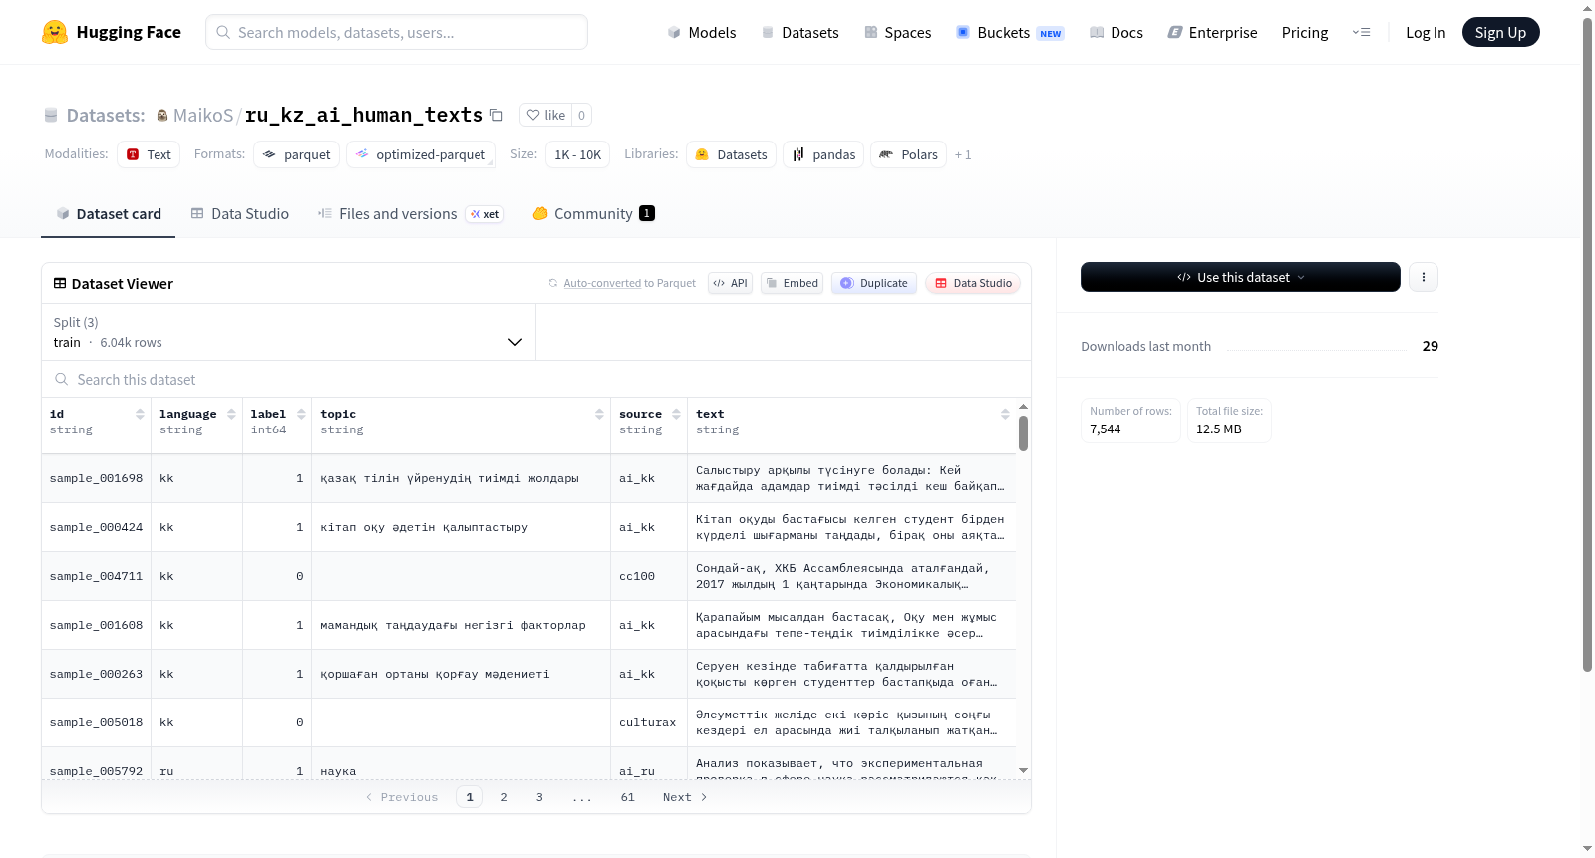Open the Buckets navigation item
This screenshot has width=1595, height=858.
[1010, 32]
